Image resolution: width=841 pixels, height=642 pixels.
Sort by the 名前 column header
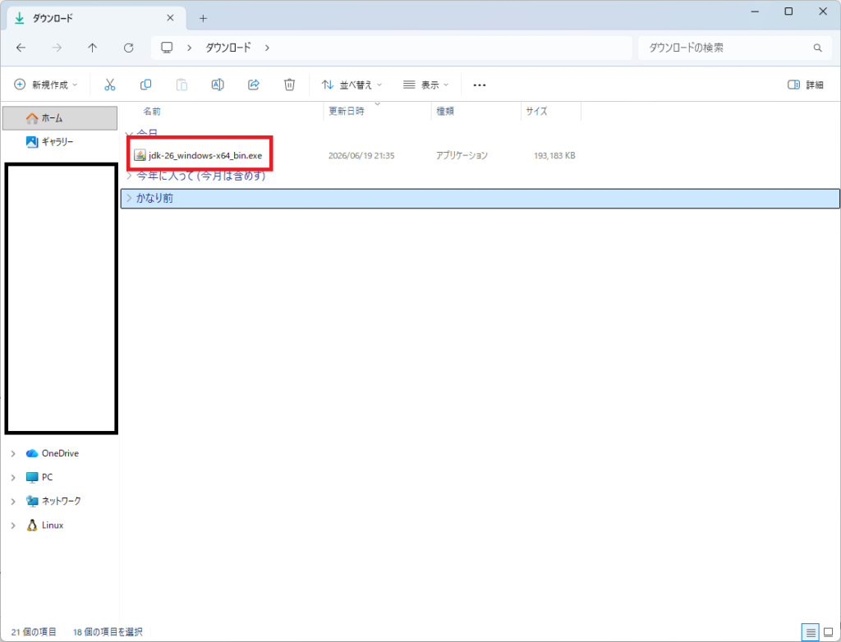click(x=152, y=112)
